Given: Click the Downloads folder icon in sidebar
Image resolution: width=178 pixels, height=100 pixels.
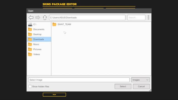Looking at the screenshot, I should 30,39.
